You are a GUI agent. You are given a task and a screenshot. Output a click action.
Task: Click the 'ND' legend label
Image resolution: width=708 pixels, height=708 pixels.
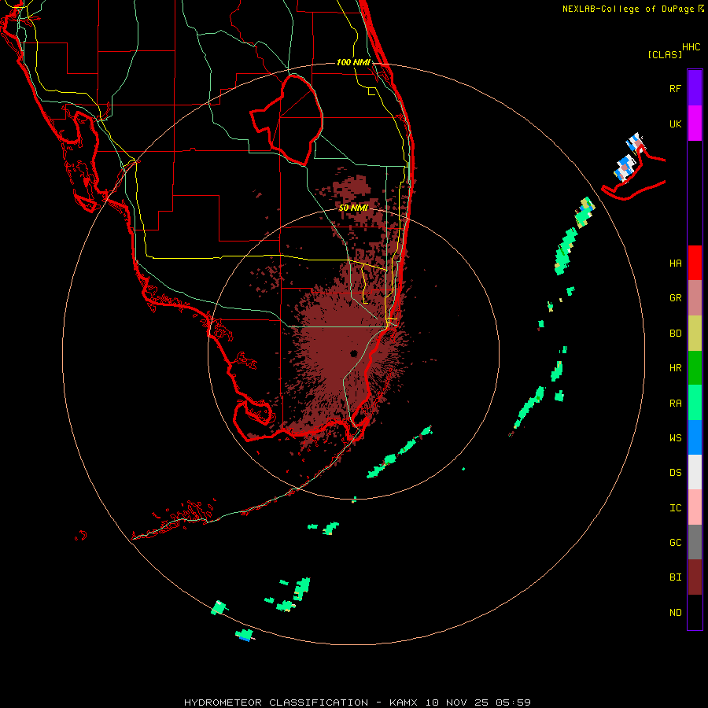675,613
